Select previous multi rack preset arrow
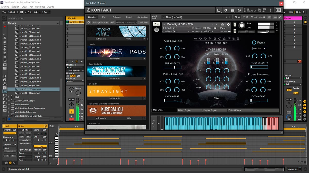Viewport: 309px width, 173px height. coord(227,17)
